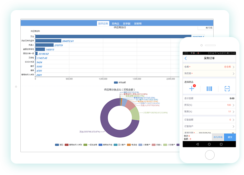Tap the back arrow in 采购订单 header
244x175 pixels.
186,58
